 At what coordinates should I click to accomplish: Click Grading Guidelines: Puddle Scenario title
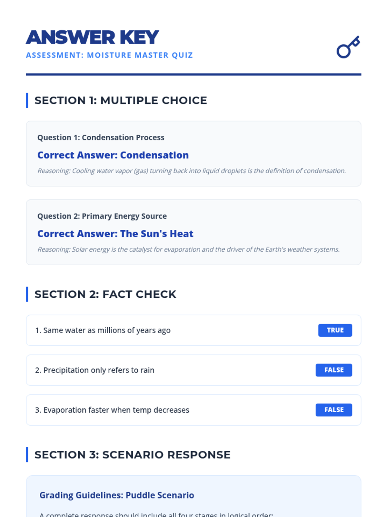point(116,495)
